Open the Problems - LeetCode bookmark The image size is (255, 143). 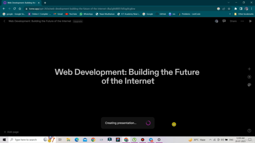(x=189, y=14)
